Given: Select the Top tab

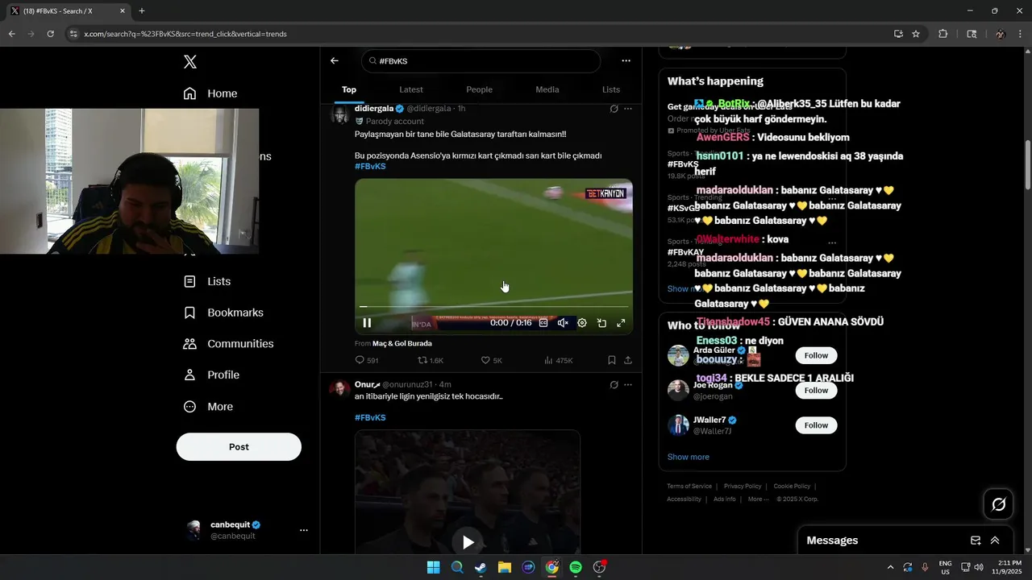Looking at the screenshot, I should [x=349, y=89].
